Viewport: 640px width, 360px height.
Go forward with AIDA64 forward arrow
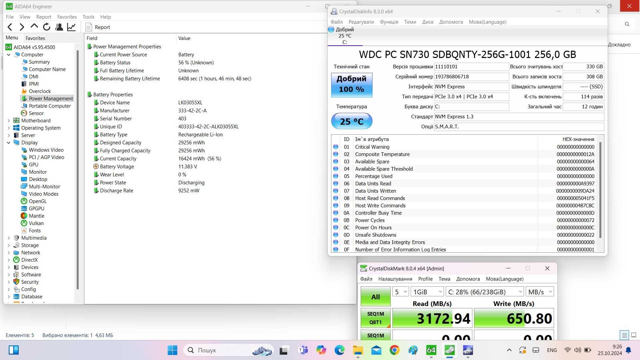click(x=22, y=27)
